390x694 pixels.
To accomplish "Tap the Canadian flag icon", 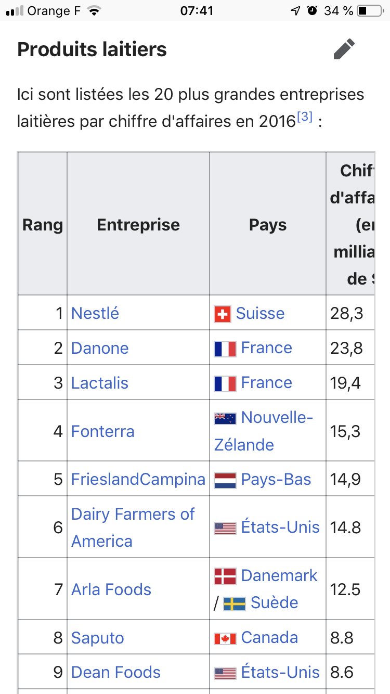I will 225,638.
